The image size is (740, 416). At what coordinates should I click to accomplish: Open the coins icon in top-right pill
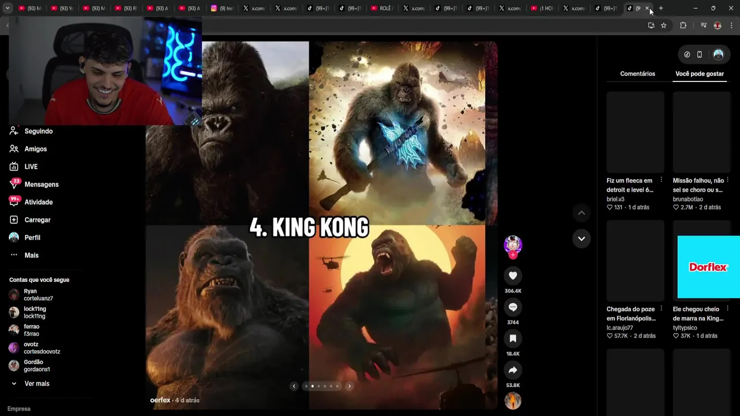pos(687,54)
